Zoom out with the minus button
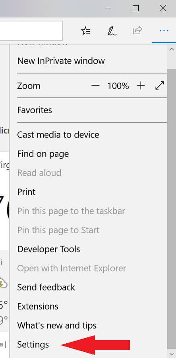Image resolution: width=176 pixels, height=358 pixels. pyautogui.click(x=95, y=85)
